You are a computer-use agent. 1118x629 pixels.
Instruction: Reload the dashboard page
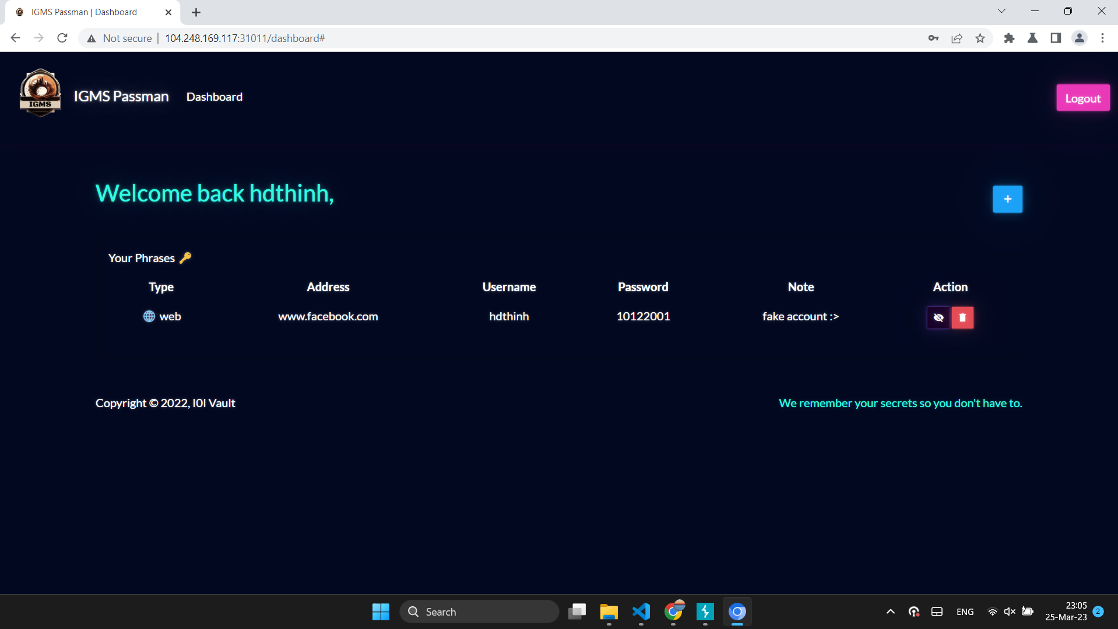coord(62,38)
